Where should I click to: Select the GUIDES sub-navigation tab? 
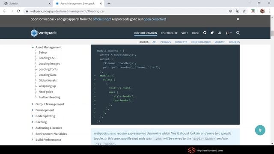[144, 42]
